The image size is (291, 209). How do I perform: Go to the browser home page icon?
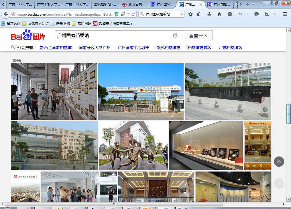coord(220,14)
